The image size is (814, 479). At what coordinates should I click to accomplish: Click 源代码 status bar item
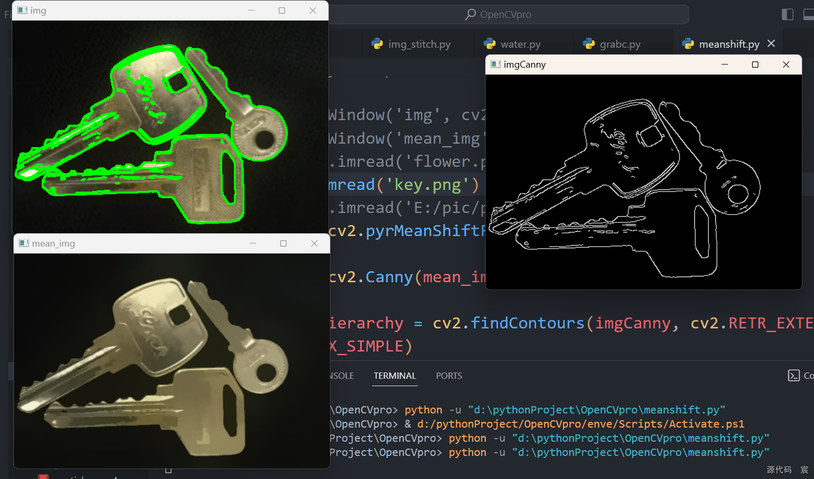coord(779,470)
